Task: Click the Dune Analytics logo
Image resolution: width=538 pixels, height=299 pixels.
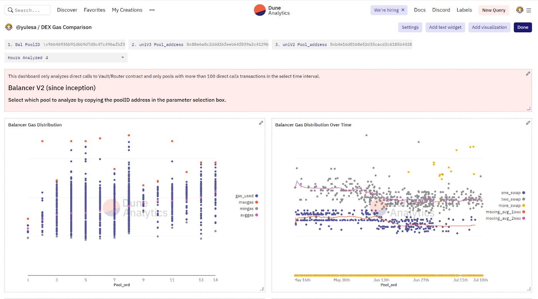Action: (272, 10)
